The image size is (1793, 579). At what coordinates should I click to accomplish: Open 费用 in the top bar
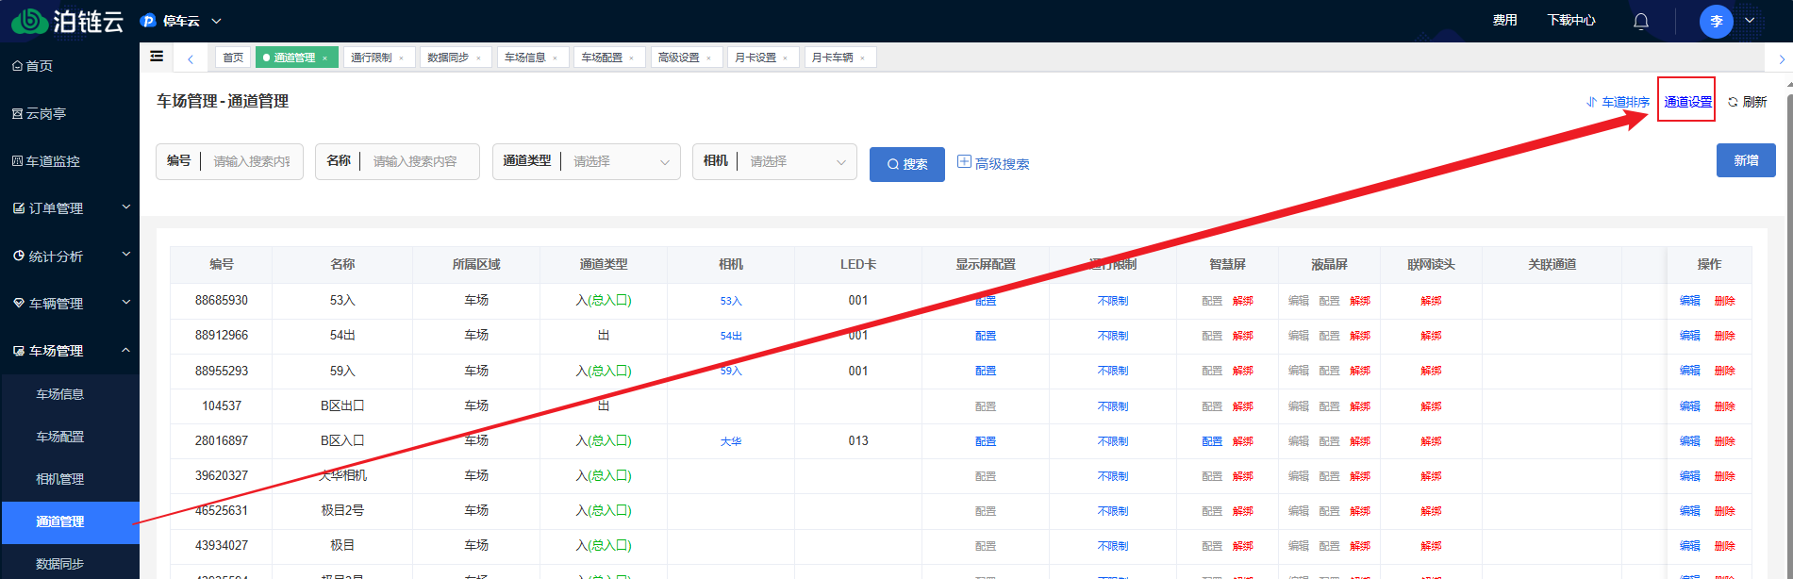point(1505,20)
